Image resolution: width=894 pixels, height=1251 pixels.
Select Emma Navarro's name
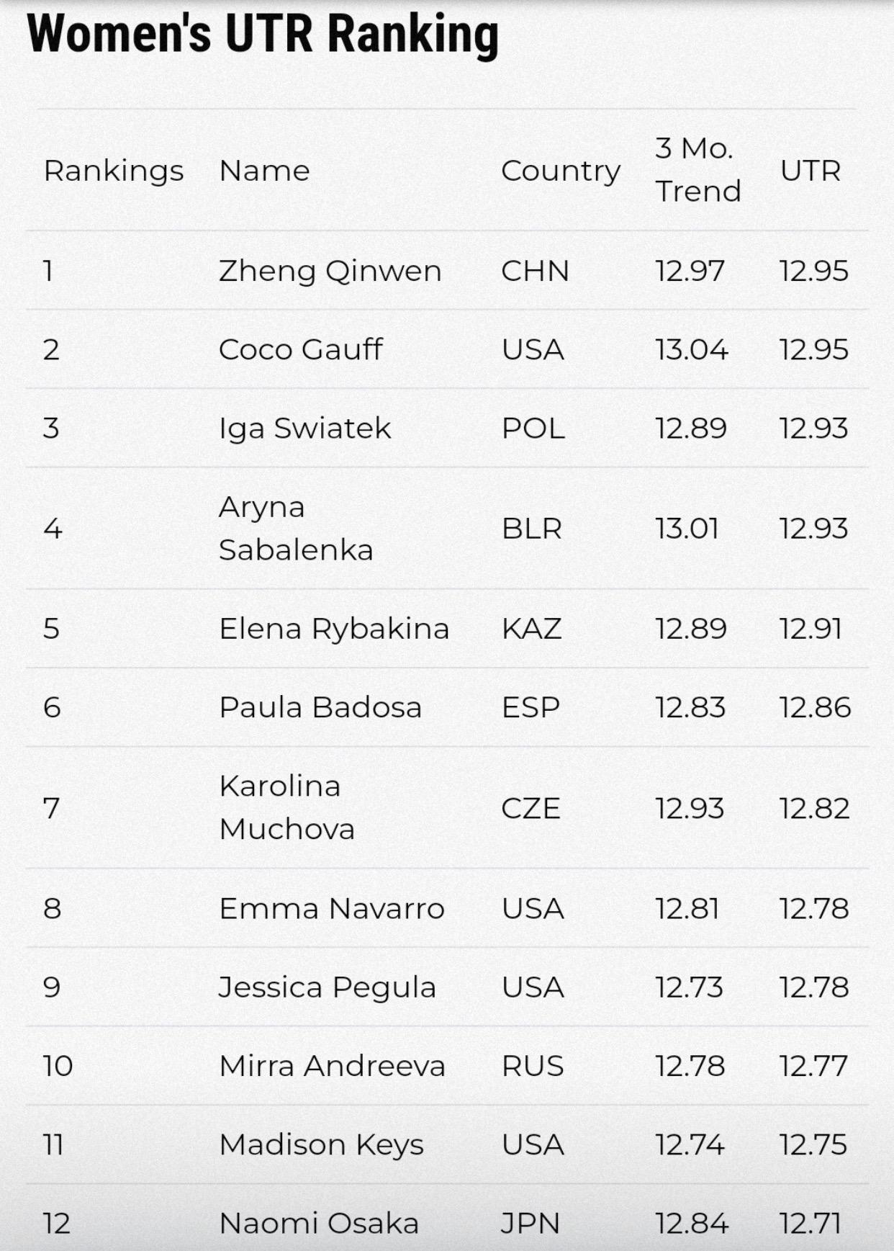coord(332,908)
